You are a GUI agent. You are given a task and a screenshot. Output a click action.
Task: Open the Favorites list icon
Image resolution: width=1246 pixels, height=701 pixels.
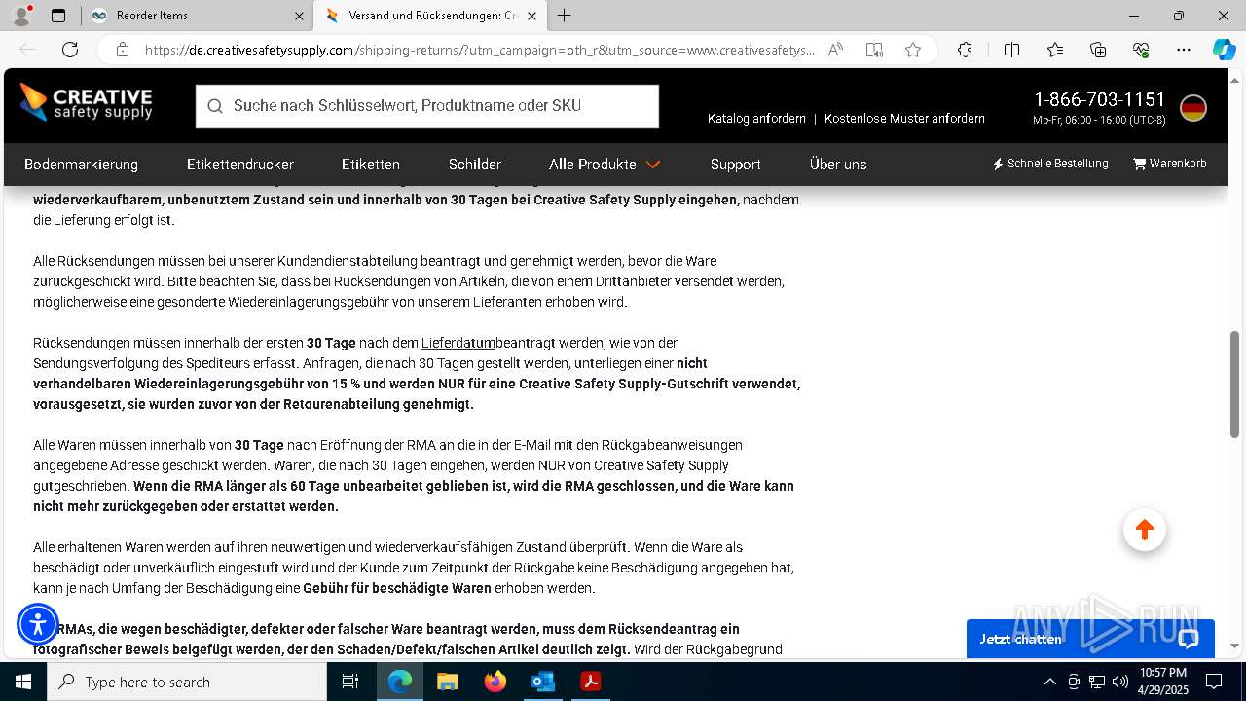[x=1055, y=50]
